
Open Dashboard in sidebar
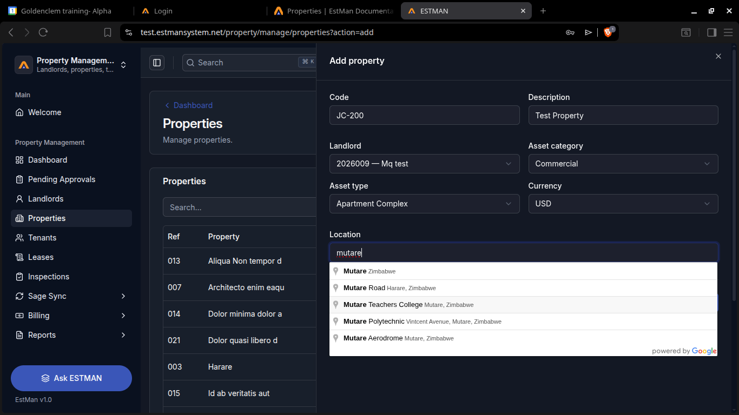71,160
